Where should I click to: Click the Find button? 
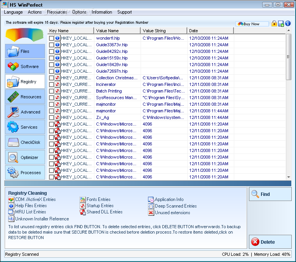tap(270, 194)
